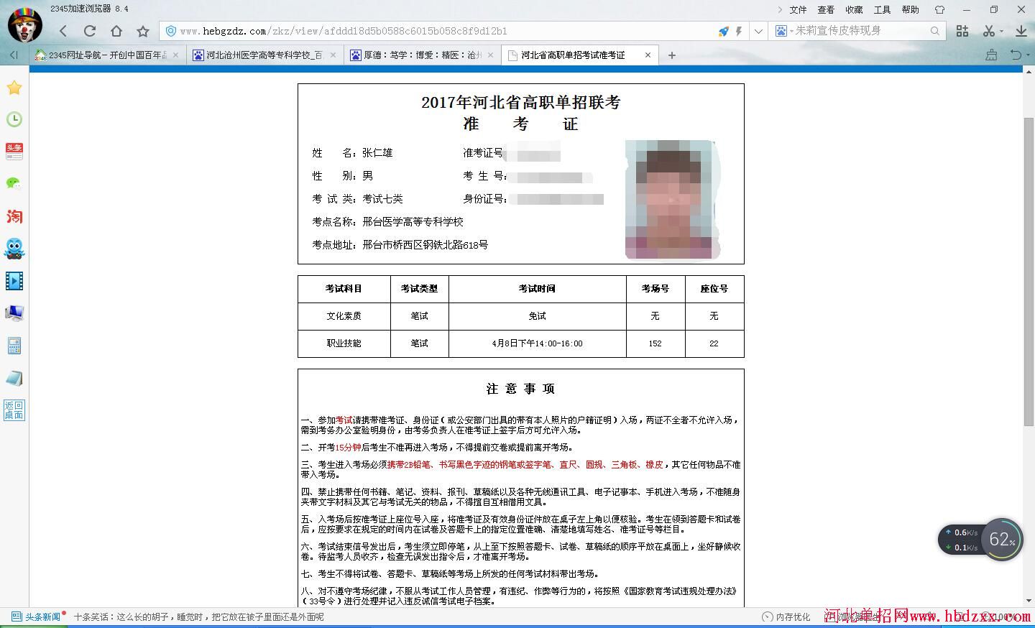Toggle the sidebar collapse arrow
The image size is (1035, 628).
tap(14, 55)
